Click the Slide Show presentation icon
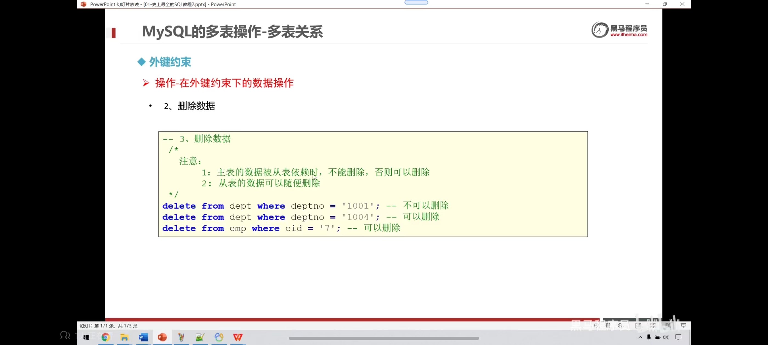Image resolution: width=768 pixels, height=345 pixels. click(683, 326)
